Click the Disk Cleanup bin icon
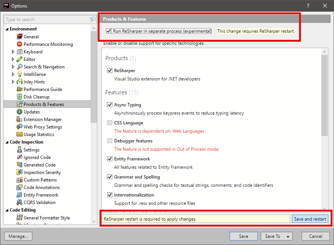The image size is (334, 245). [x=20, y=97]
